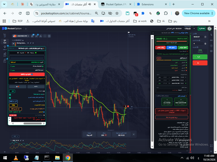
Task: Open the RDP bookmarks folder
Action: click(x=18, y=21)
